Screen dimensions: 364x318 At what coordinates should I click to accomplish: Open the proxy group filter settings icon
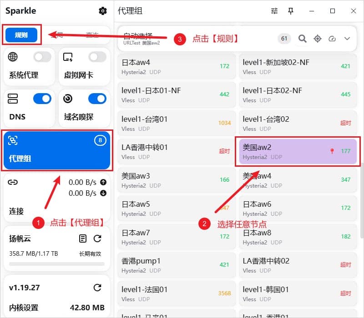[x=274, y=11]
